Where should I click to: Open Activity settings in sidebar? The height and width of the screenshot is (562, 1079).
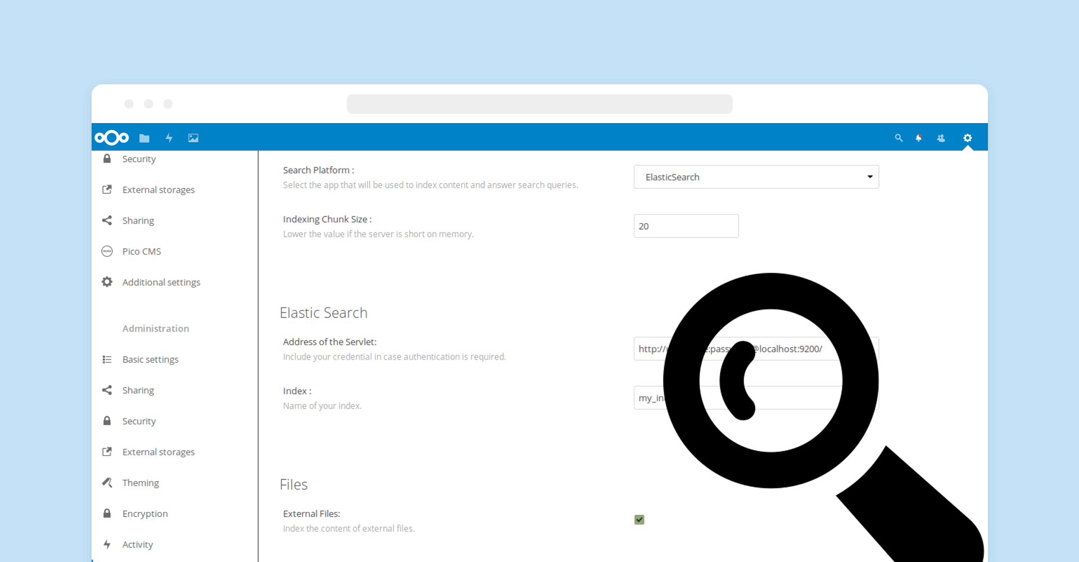point(138,545)
